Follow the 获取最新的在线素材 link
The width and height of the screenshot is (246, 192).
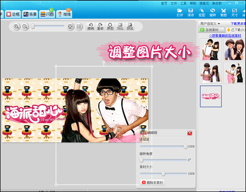tap(225, 36)
